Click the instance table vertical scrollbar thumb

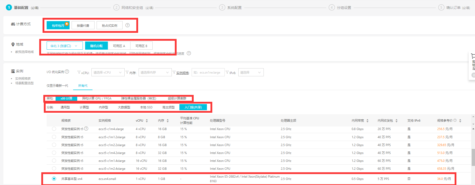point(473,157)
